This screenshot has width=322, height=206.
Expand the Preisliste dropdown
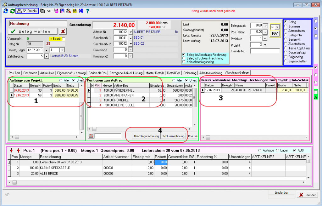(265, 38)
